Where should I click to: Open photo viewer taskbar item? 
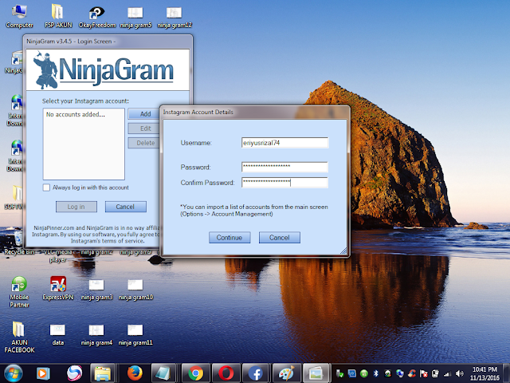[x=316, y=373]
